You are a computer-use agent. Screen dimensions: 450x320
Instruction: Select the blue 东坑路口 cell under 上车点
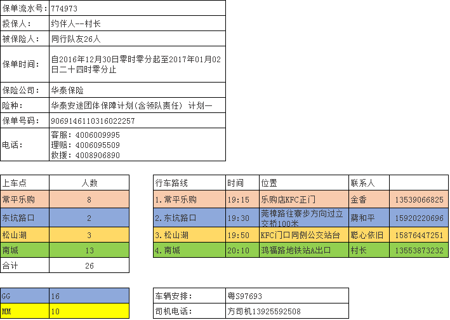click(x=25, y=218)
